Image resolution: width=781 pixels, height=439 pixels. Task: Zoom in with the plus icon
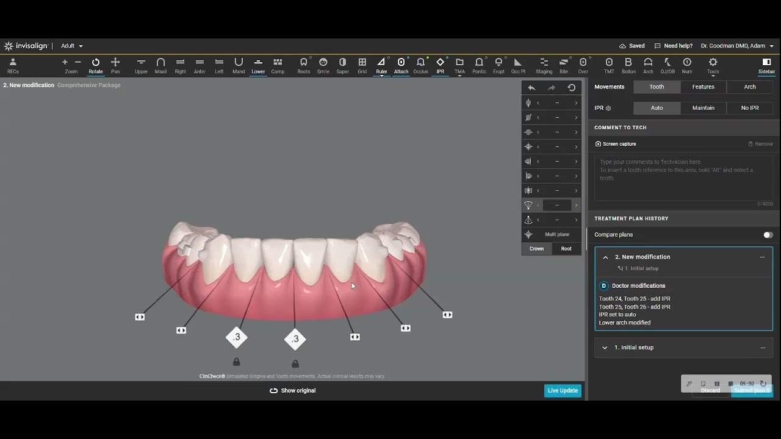pos(65,62)
